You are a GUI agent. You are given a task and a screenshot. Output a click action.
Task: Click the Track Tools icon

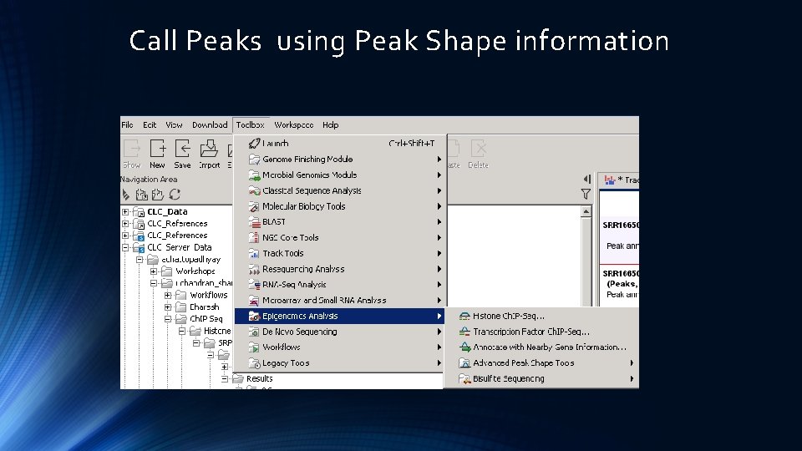click(254, 254)
